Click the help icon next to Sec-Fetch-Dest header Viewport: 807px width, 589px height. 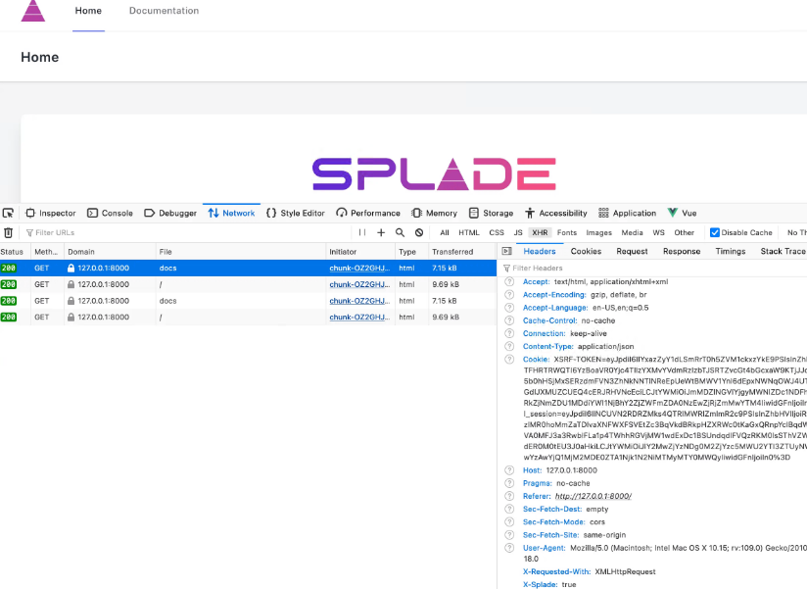[x=509, y=509]
